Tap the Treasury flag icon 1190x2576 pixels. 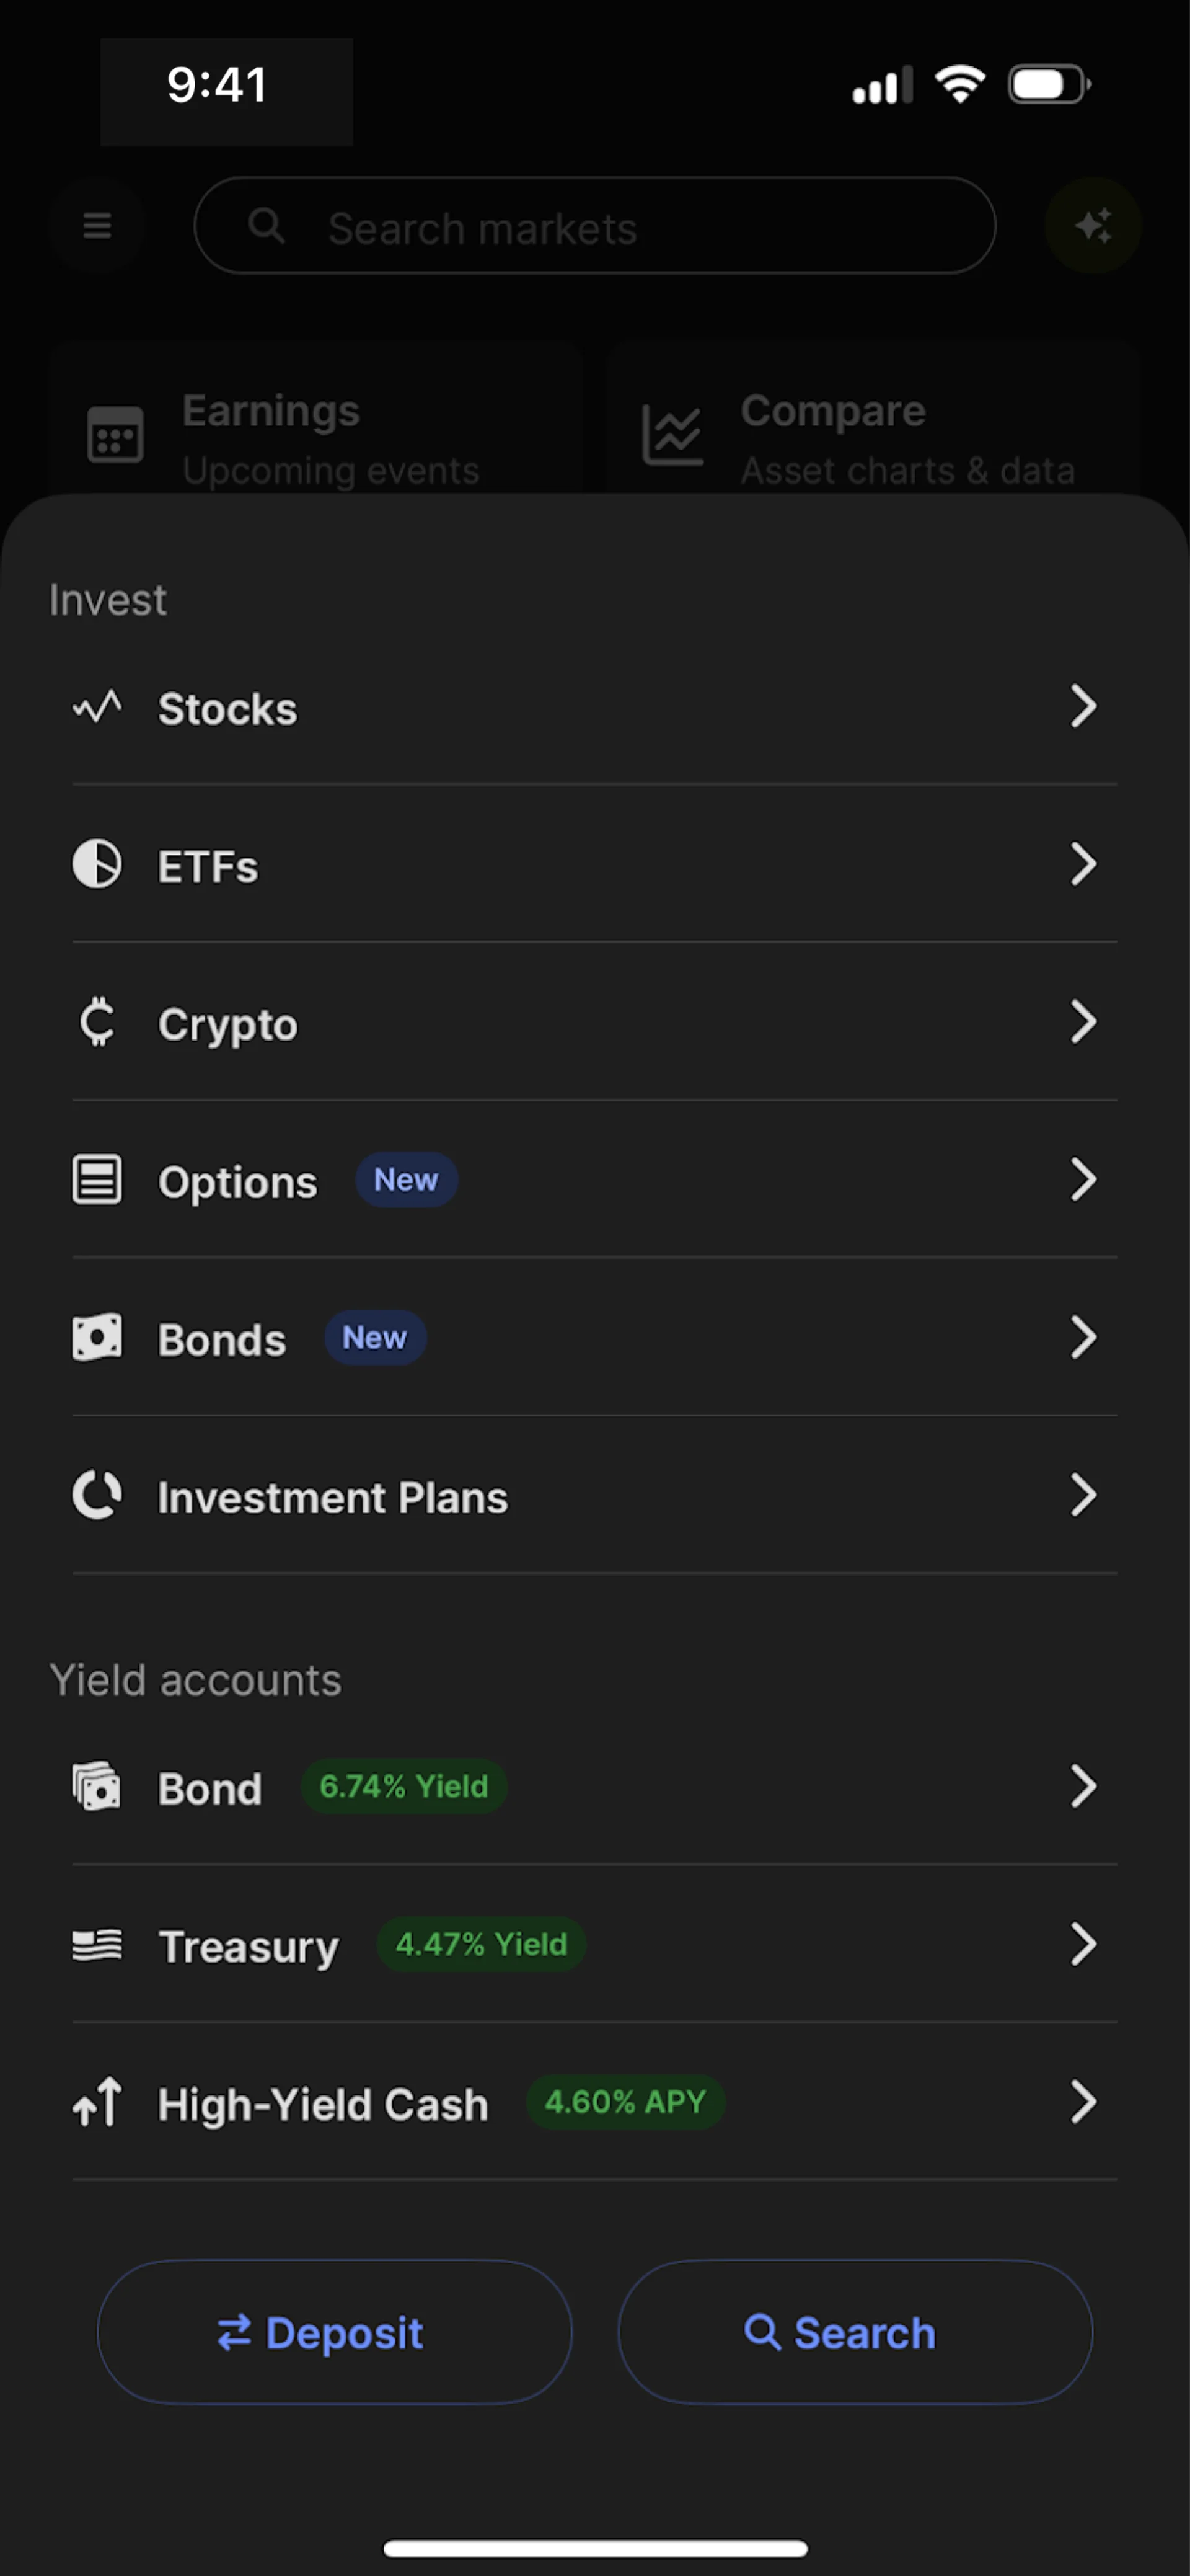pos(97,1945)
